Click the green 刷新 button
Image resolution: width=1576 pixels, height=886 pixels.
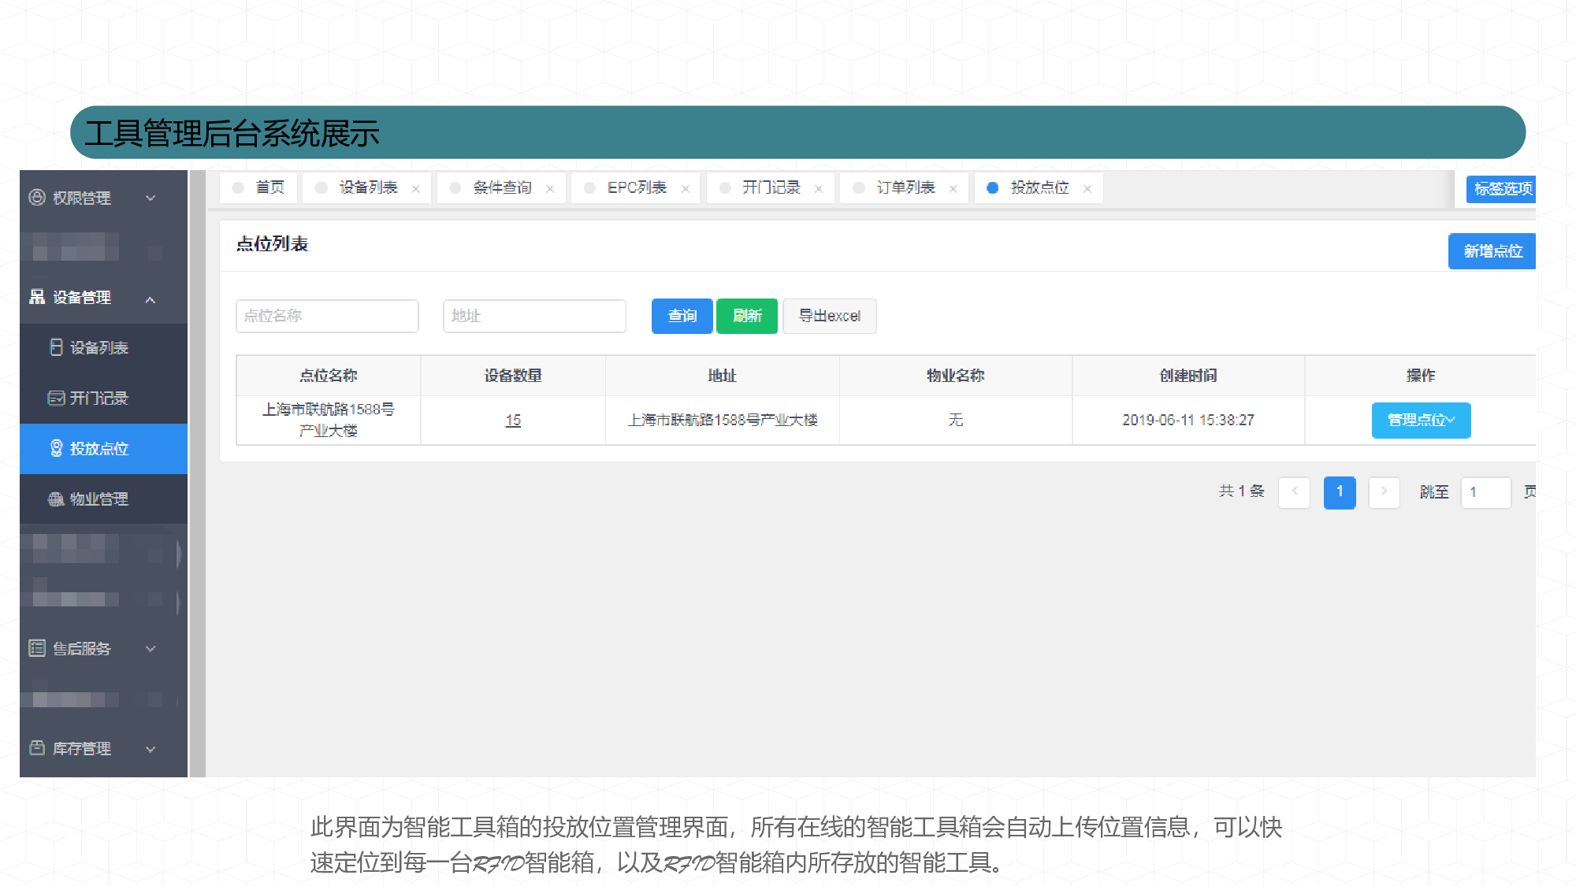pos(747,316)
